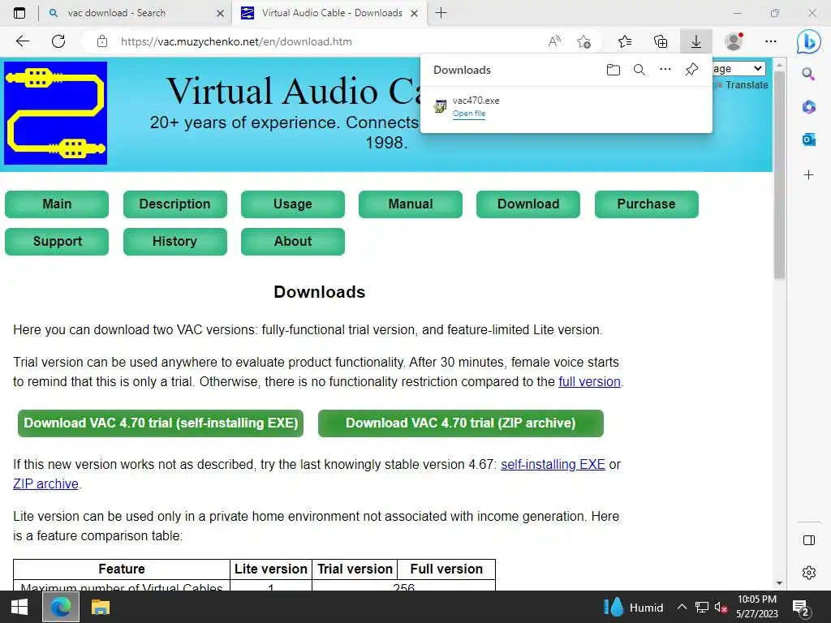This screenshot has width=831, height=623.
Task: Add this page to favorites star icon
Action: [x=583, y=41]
